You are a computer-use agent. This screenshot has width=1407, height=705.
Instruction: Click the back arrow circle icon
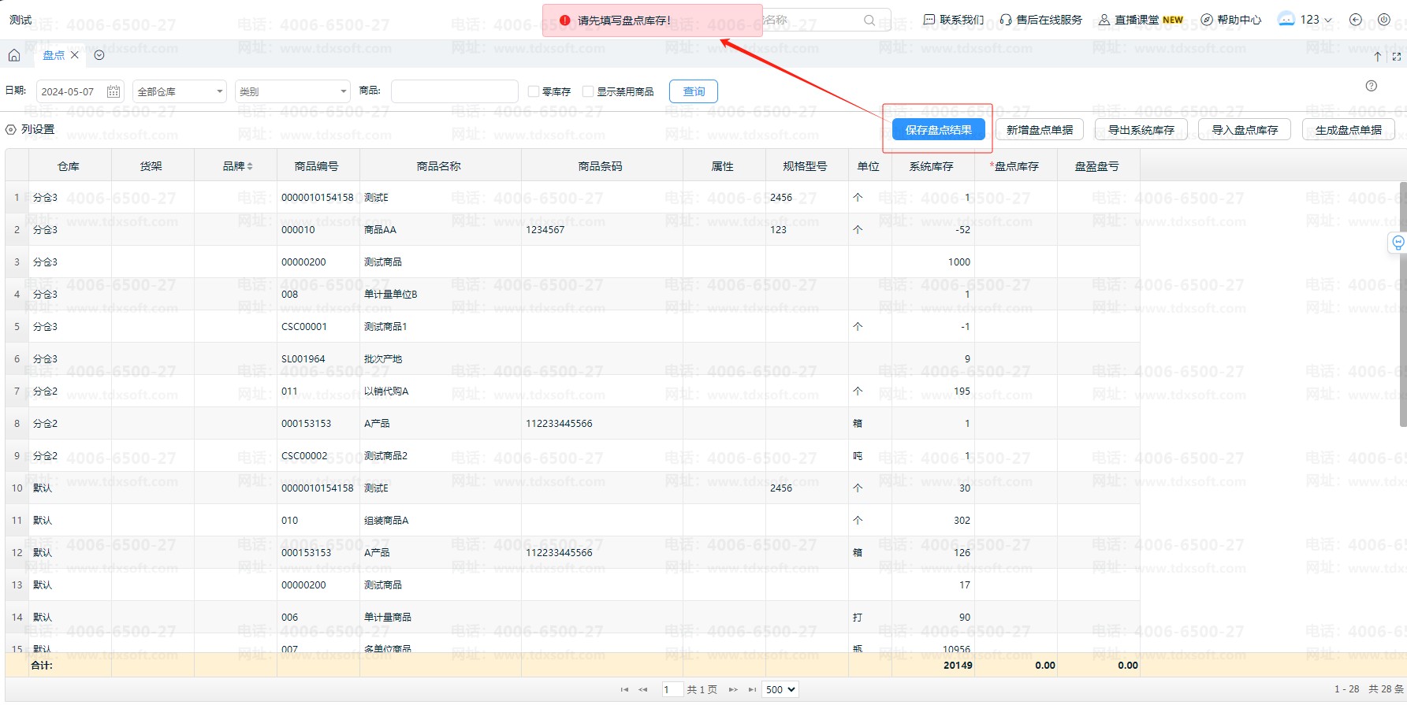pyautogui.click(x=1356, y=20)
